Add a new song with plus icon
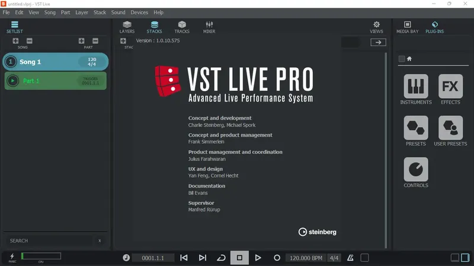This screenshot has height=266, width=474. coord(16,41)
